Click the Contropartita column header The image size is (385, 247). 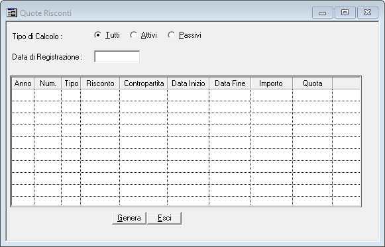pos(144,83)
